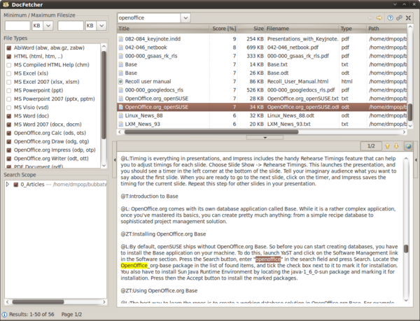Screen dimensions: 420x321
Task: Click yellow highlighted OpenOffice match in preview
Action: [134, 265]
